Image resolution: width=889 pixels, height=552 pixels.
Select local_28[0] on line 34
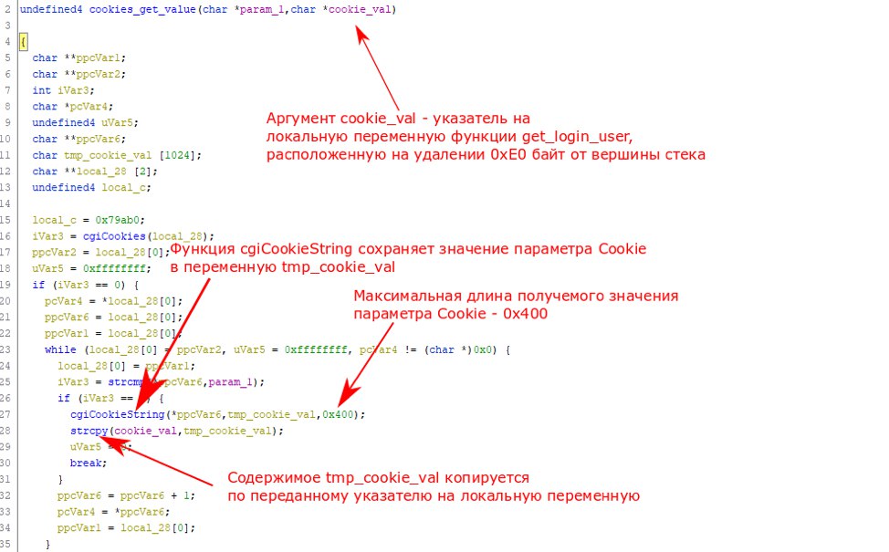point(155,527)
